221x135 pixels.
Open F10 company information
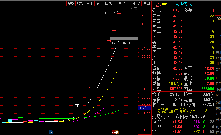tap(118, 3)
